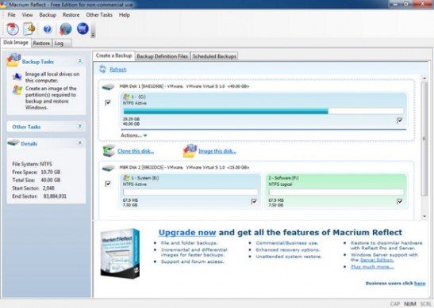Screen dimensions: 434x308
Task: Click the Backup Tasks folder icon
Action: [13, 60]
